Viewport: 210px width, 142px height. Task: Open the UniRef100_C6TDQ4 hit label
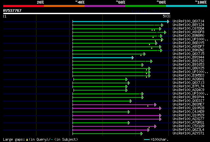click(188, 29)
